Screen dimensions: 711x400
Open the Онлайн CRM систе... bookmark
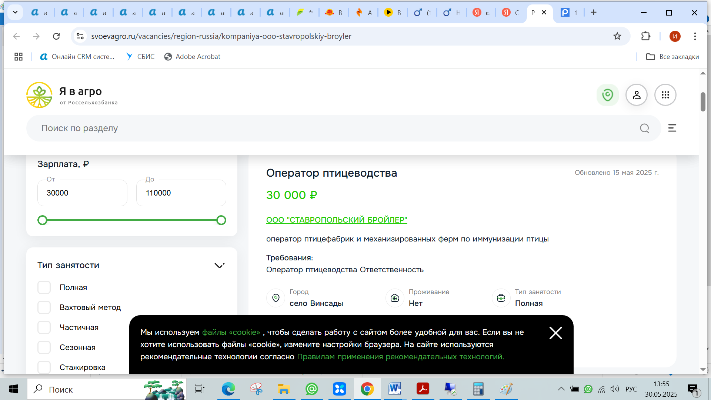tap(77, 57)
